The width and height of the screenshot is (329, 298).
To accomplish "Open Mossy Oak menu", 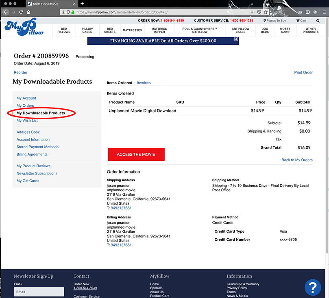I will 285,30.
